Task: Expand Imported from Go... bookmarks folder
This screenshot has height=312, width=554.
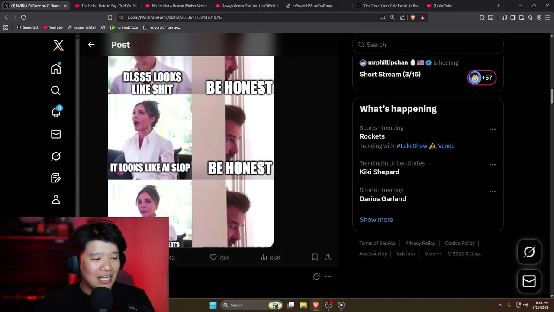Action: click(162, 27)
